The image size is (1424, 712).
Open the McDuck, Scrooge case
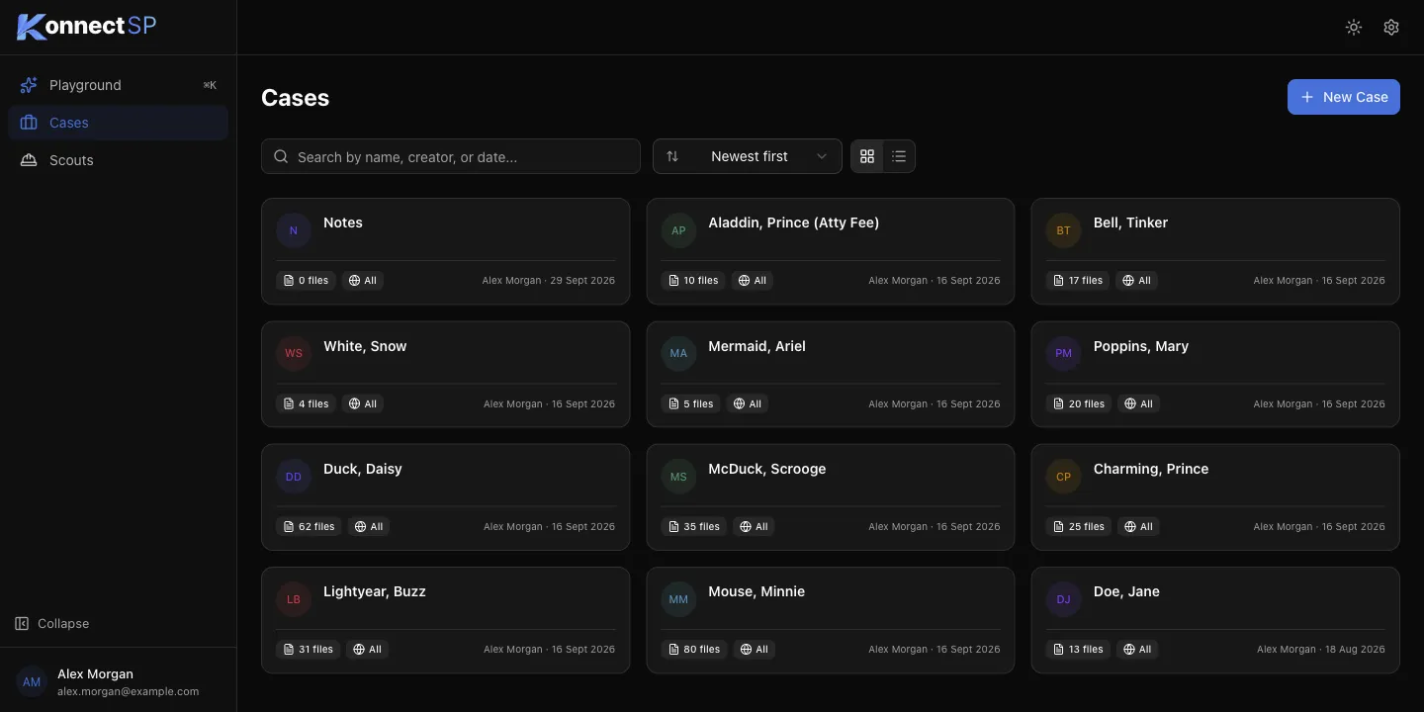(831, 497)
